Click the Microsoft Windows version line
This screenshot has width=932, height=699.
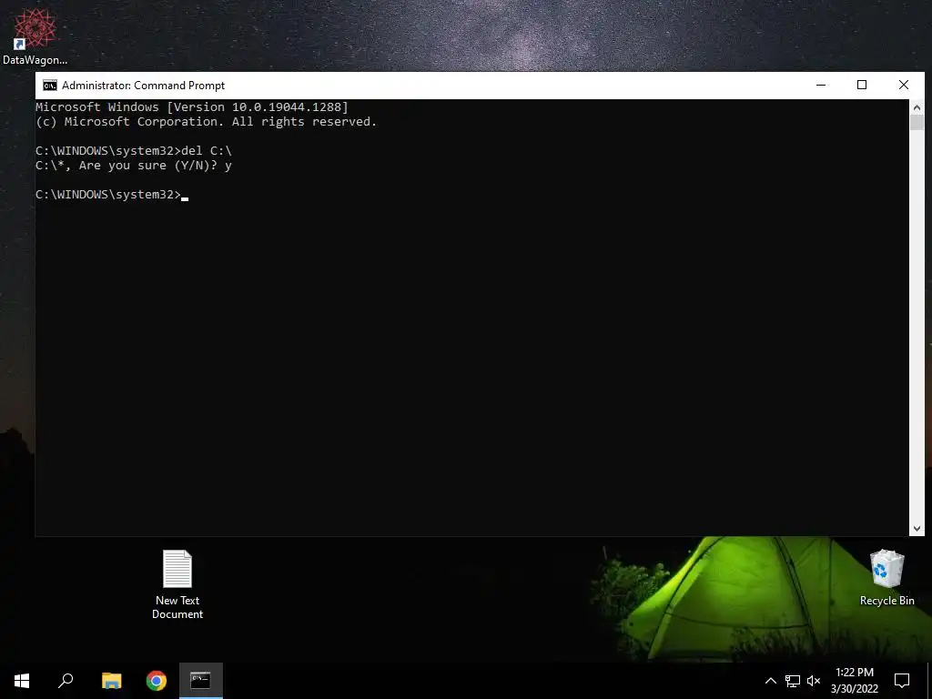(192, 107)
